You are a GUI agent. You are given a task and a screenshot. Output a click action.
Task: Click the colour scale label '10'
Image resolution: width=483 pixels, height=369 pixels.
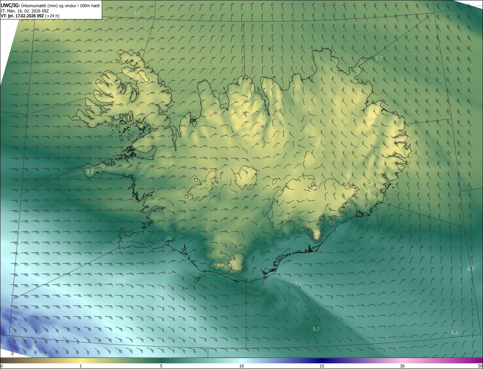pos(241,366)
